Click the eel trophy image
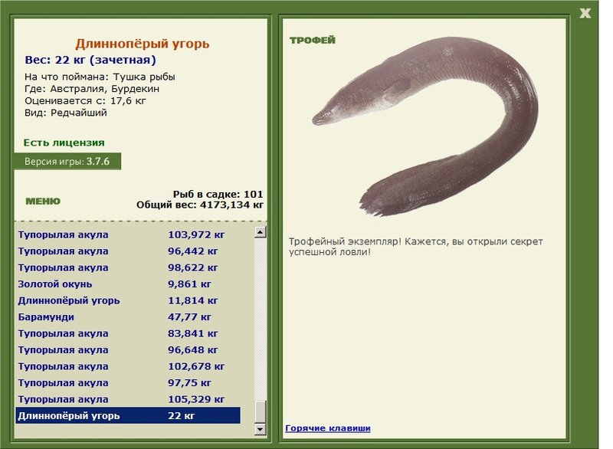 (425, 126)
